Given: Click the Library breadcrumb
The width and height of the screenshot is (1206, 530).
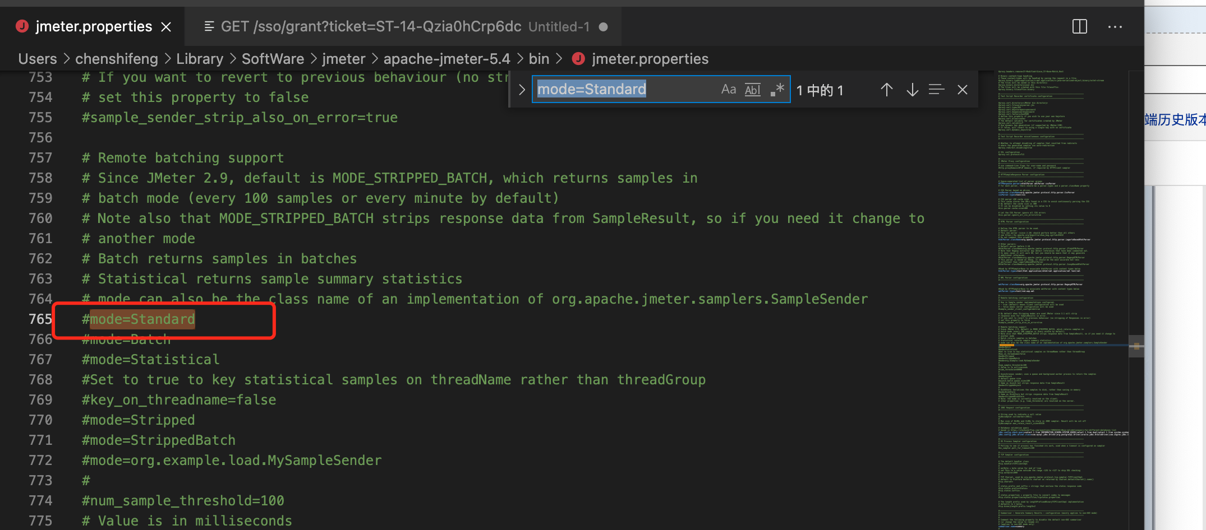Looking at the screenshot, I should 200,59.
